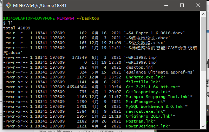Click the scrollbar up arrow

(x=203, y=14)
